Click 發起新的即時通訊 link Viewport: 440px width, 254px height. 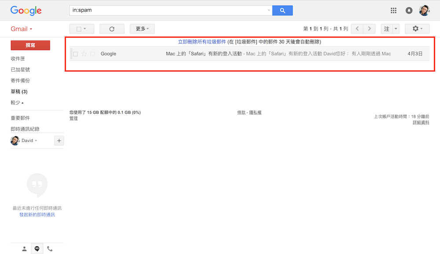[x=37, y=214]
